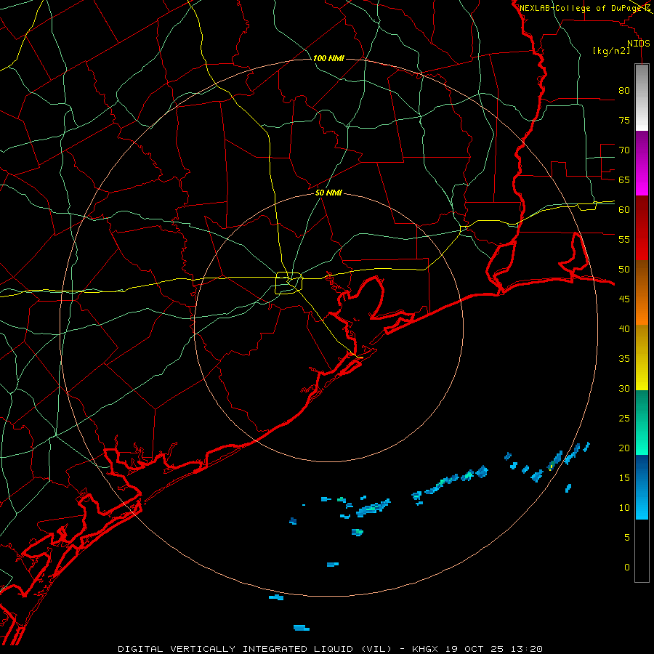The image size is (654, 654).
Task: Click the 35 value on the color scale
Action: [624, 359]
